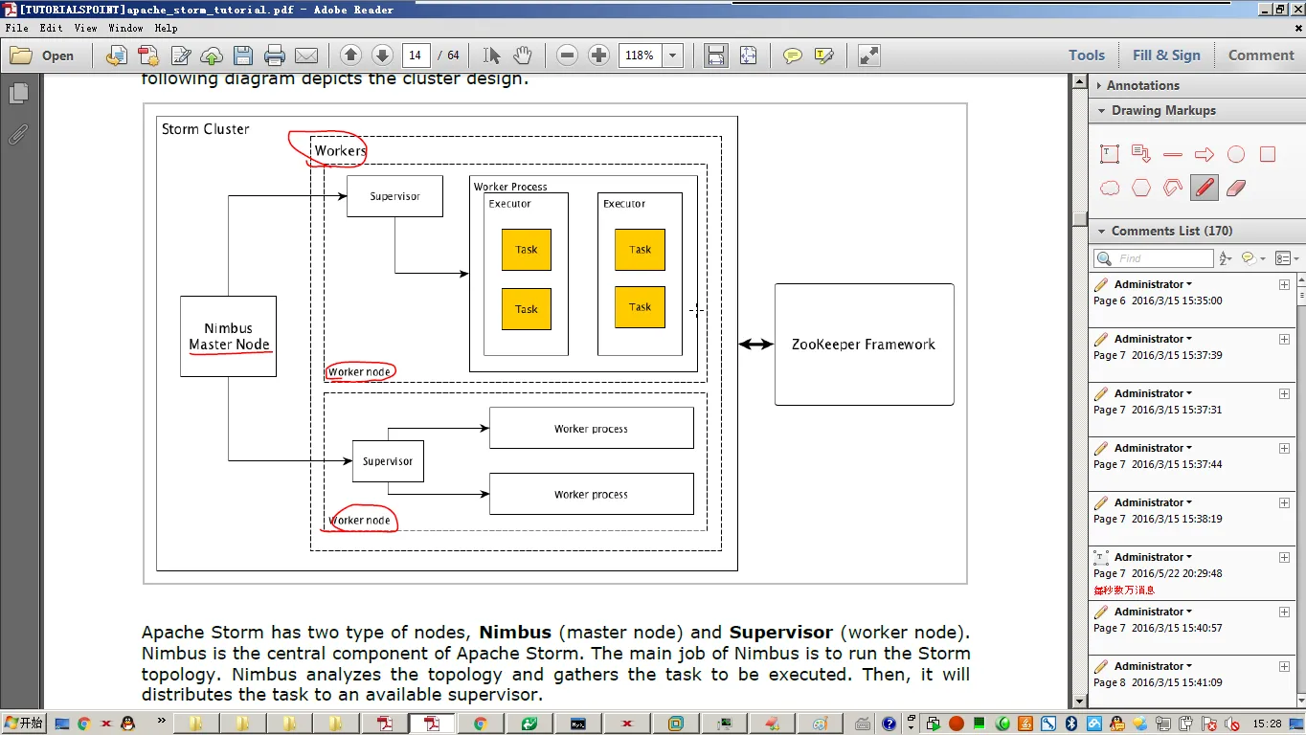Select the Connected Lines tool
Viewport: 1306px width, 735px height.
pyautogui.click(x=1173, y=188)
